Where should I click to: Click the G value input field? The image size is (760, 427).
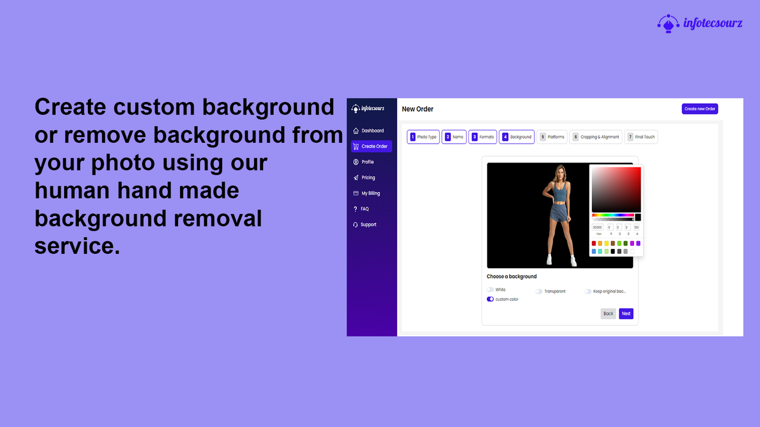tap(619, 227)
